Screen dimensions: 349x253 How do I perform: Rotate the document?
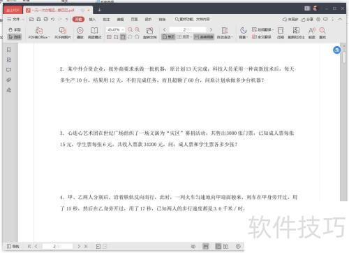click(x=150, y=33)
